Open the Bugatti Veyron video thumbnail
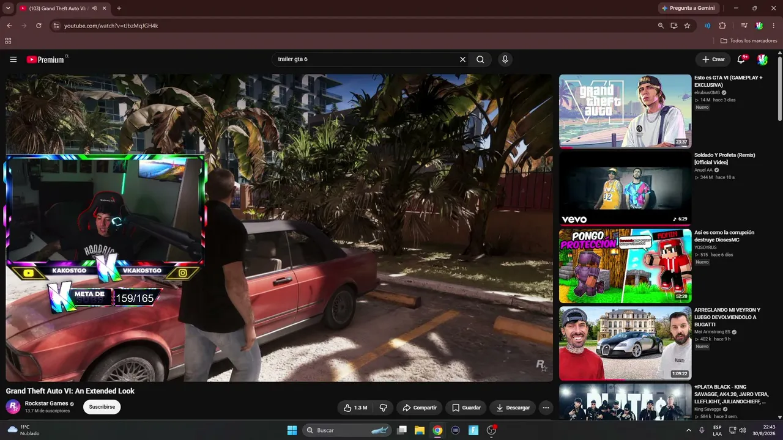This screenshot has width=783, height=440. [625, 343]
